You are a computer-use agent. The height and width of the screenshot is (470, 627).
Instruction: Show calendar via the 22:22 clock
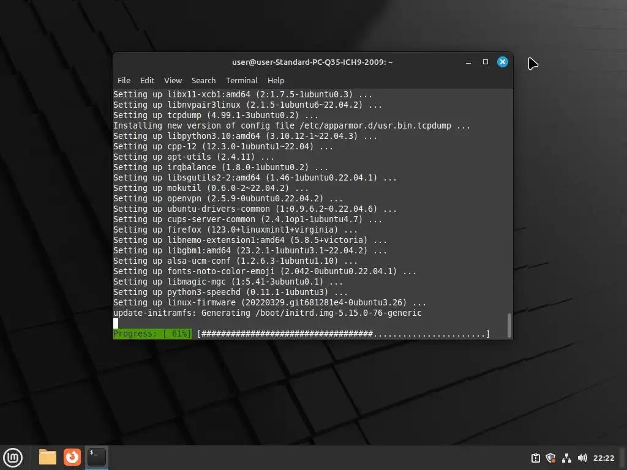[x=603, y=458]
